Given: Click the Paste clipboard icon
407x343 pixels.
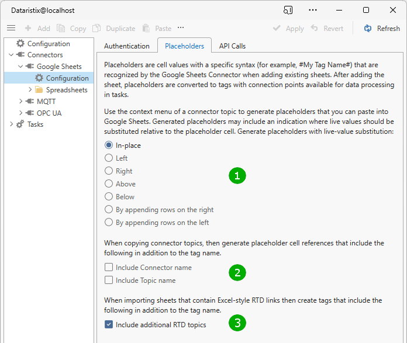Looking at the screenshot, I should pyautogui.click(x=146, y=28).
